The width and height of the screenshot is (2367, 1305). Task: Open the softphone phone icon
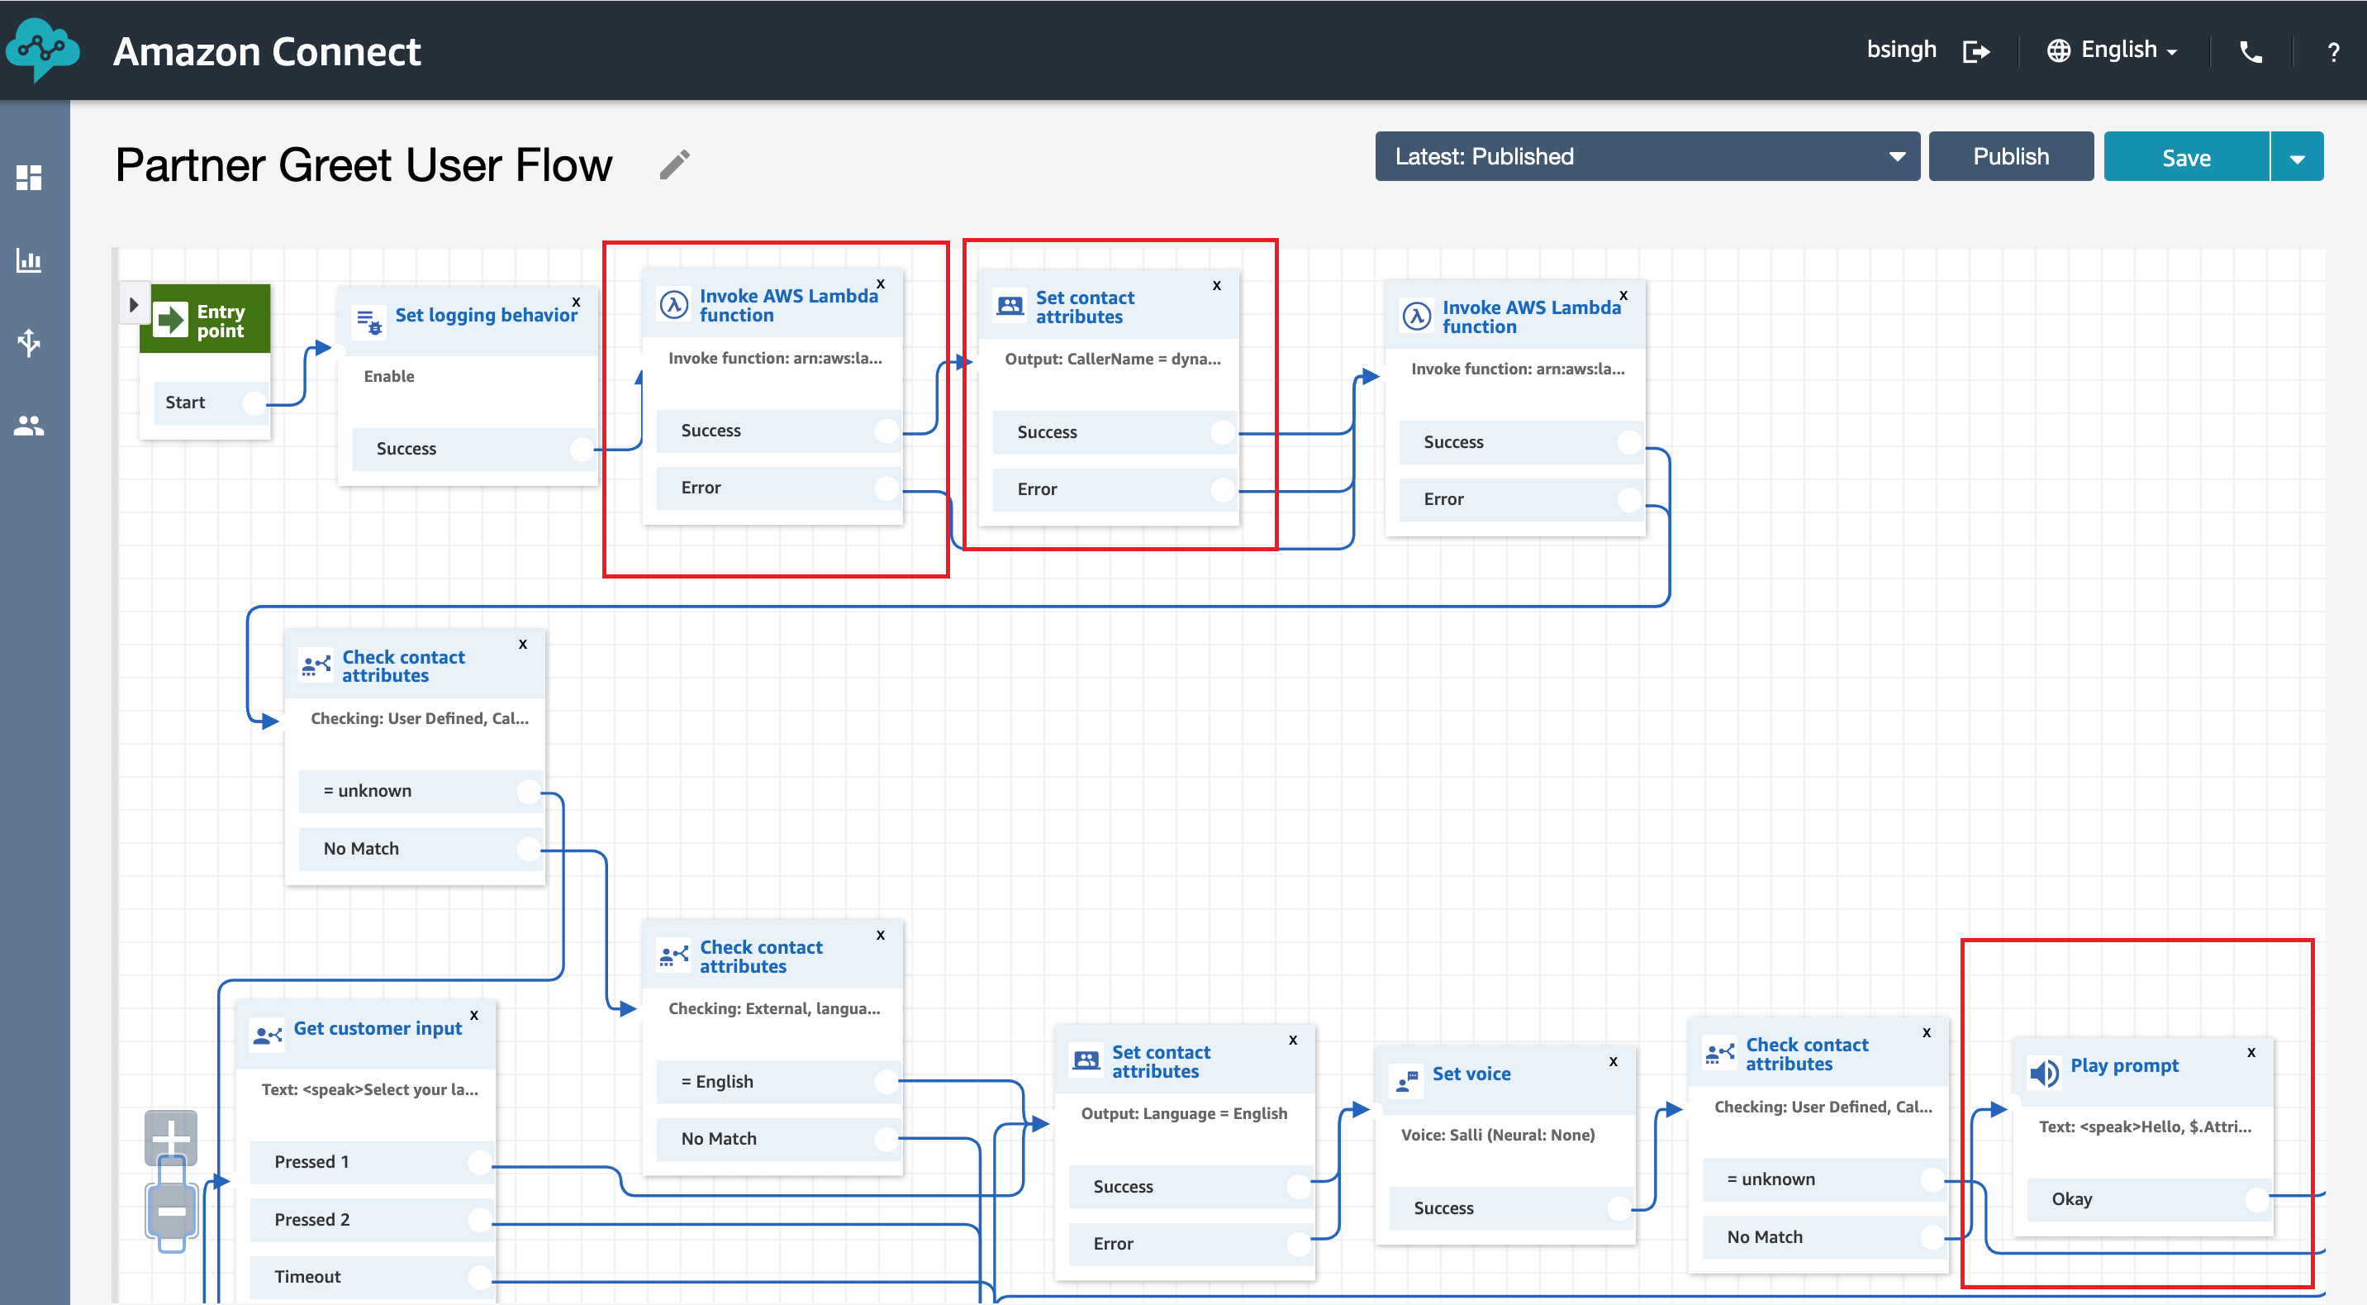2251,51
